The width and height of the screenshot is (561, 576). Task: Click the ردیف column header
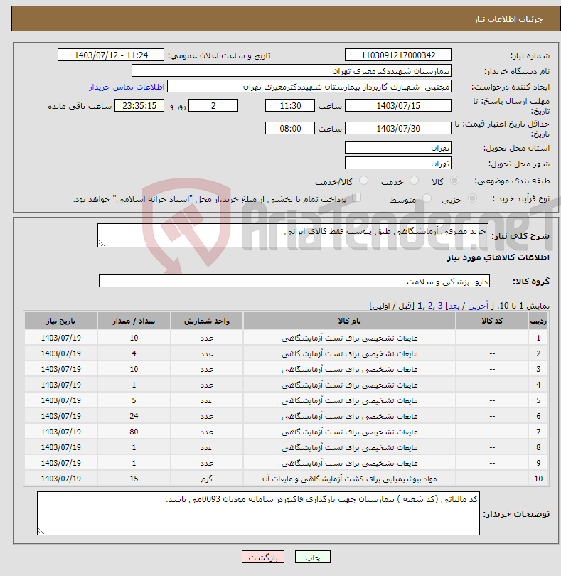[538, 321]
